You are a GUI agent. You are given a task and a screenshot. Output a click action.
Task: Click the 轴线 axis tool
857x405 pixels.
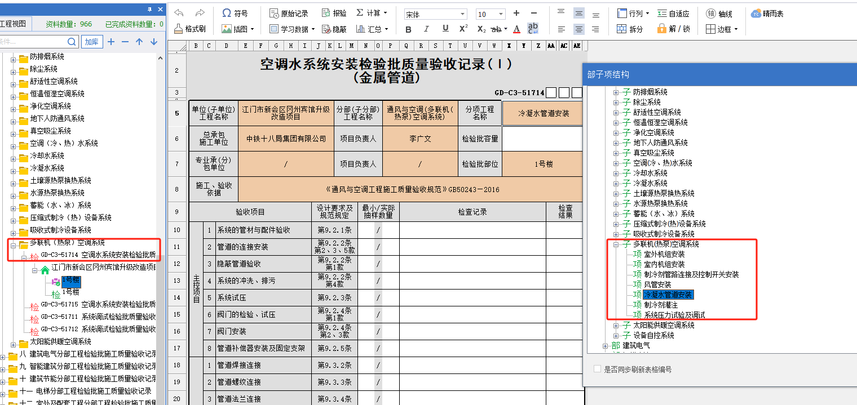coord(719,13)
